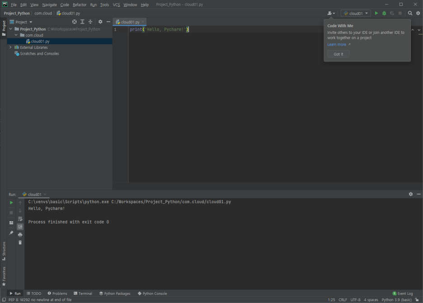423x303 pixels.
Task: Open the Python Console tab
Action: click(x=152, y=294)
